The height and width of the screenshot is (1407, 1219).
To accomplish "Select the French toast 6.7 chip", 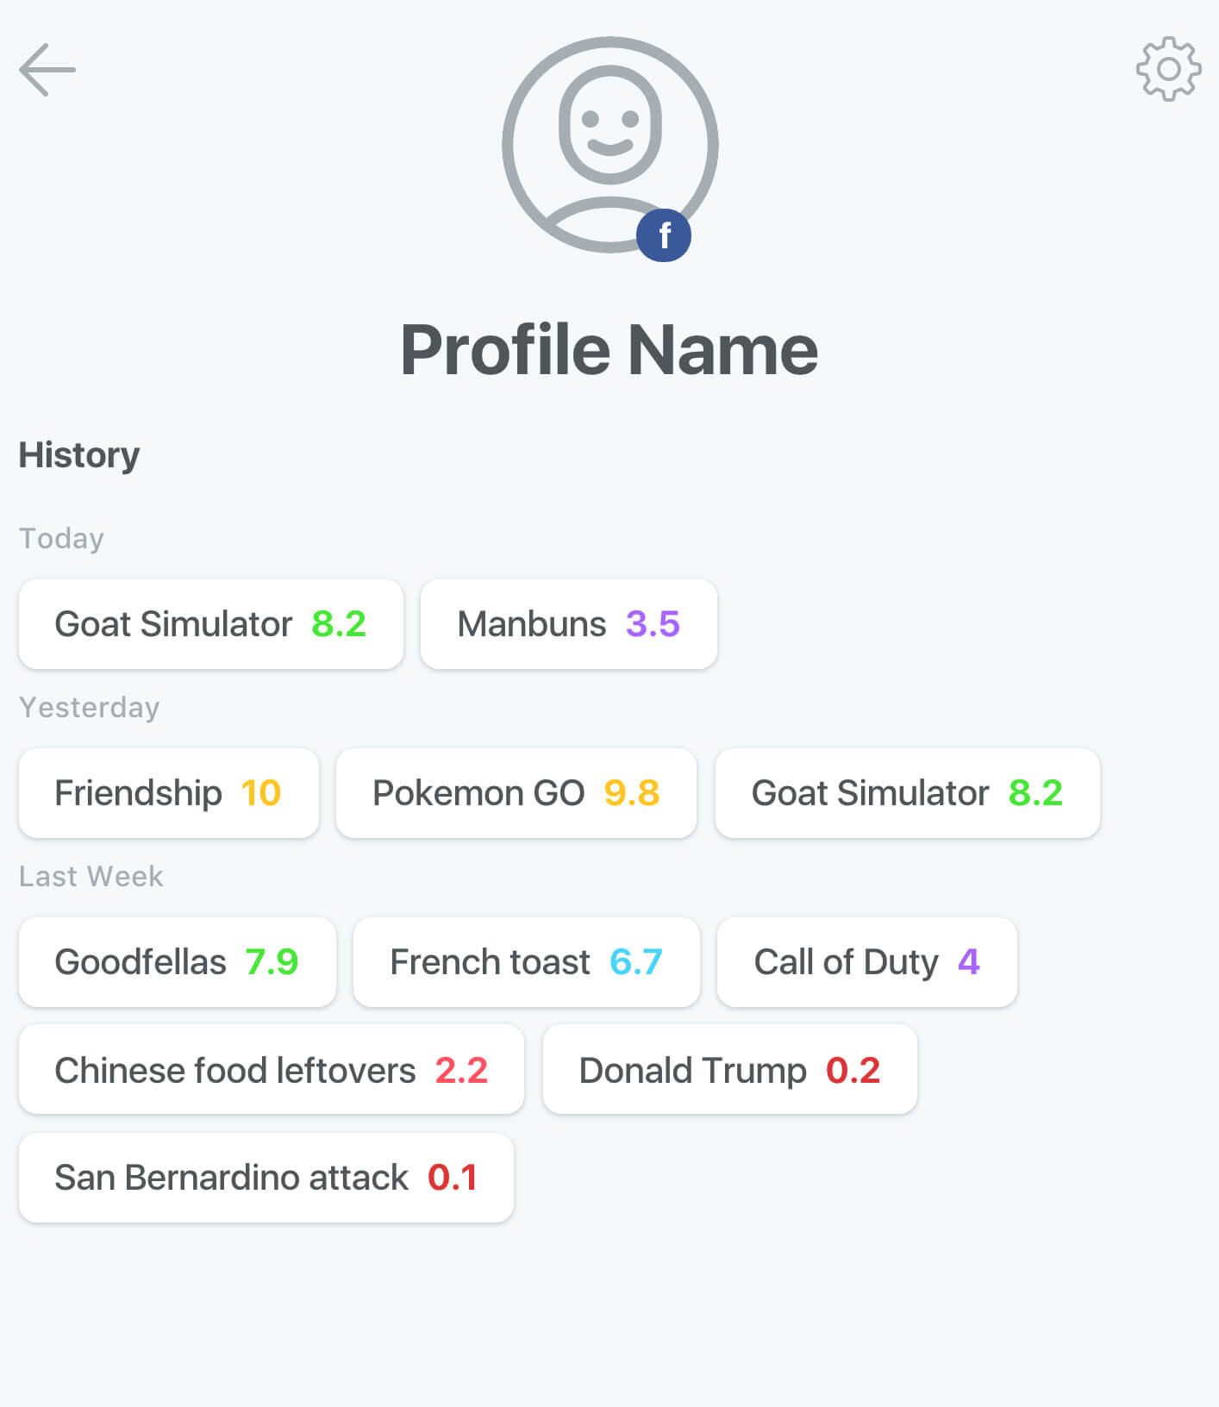I will [x=527, y=962].
